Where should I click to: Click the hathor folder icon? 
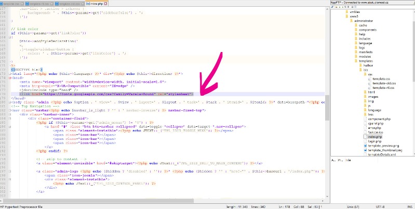pyautogui.click(x=360, y=66)
